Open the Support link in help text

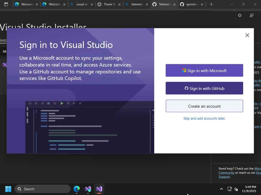[x=224, y=177]
